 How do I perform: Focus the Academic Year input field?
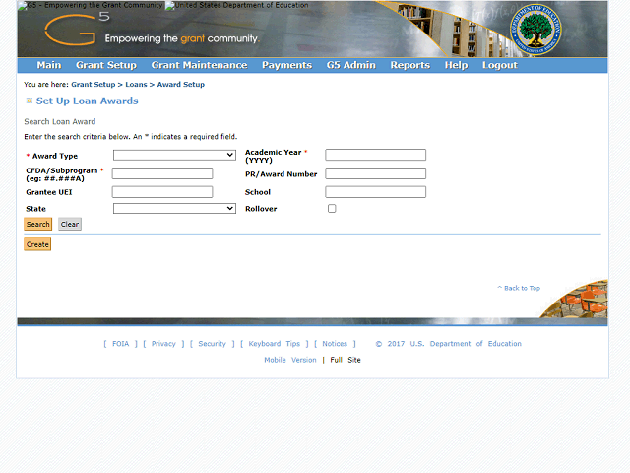click(376, 155)
